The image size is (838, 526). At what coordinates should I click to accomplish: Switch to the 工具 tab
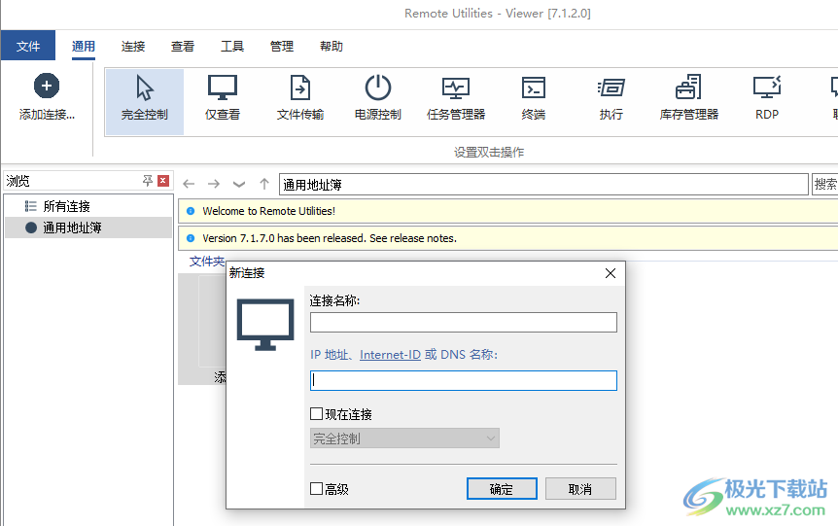[232, 47]
